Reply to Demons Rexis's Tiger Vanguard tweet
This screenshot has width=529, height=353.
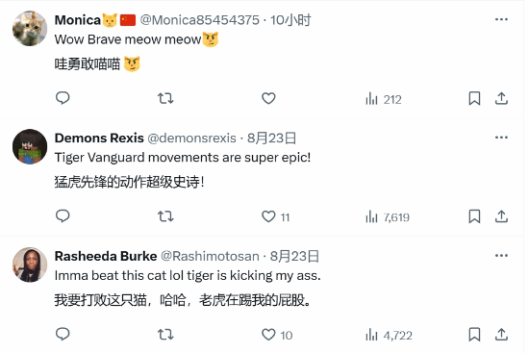click(63, 216)
